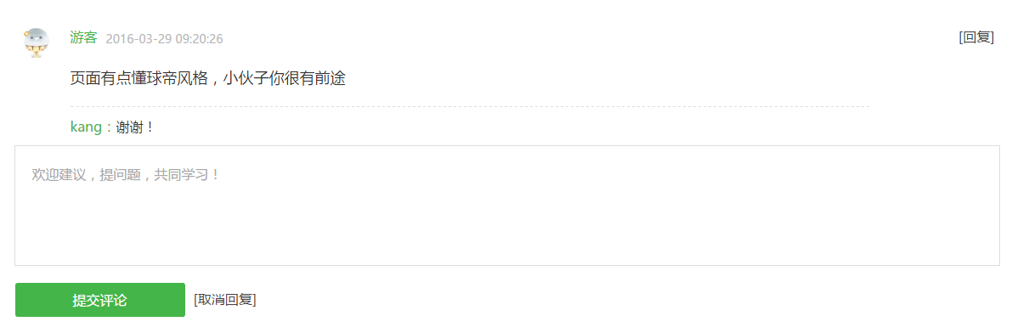The image size is (1012, 333).
Task: Click the green kang author name
Action: click(x=86, y=127)
